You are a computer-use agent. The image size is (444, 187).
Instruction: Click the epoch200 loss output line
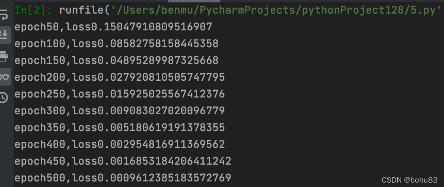119,77
